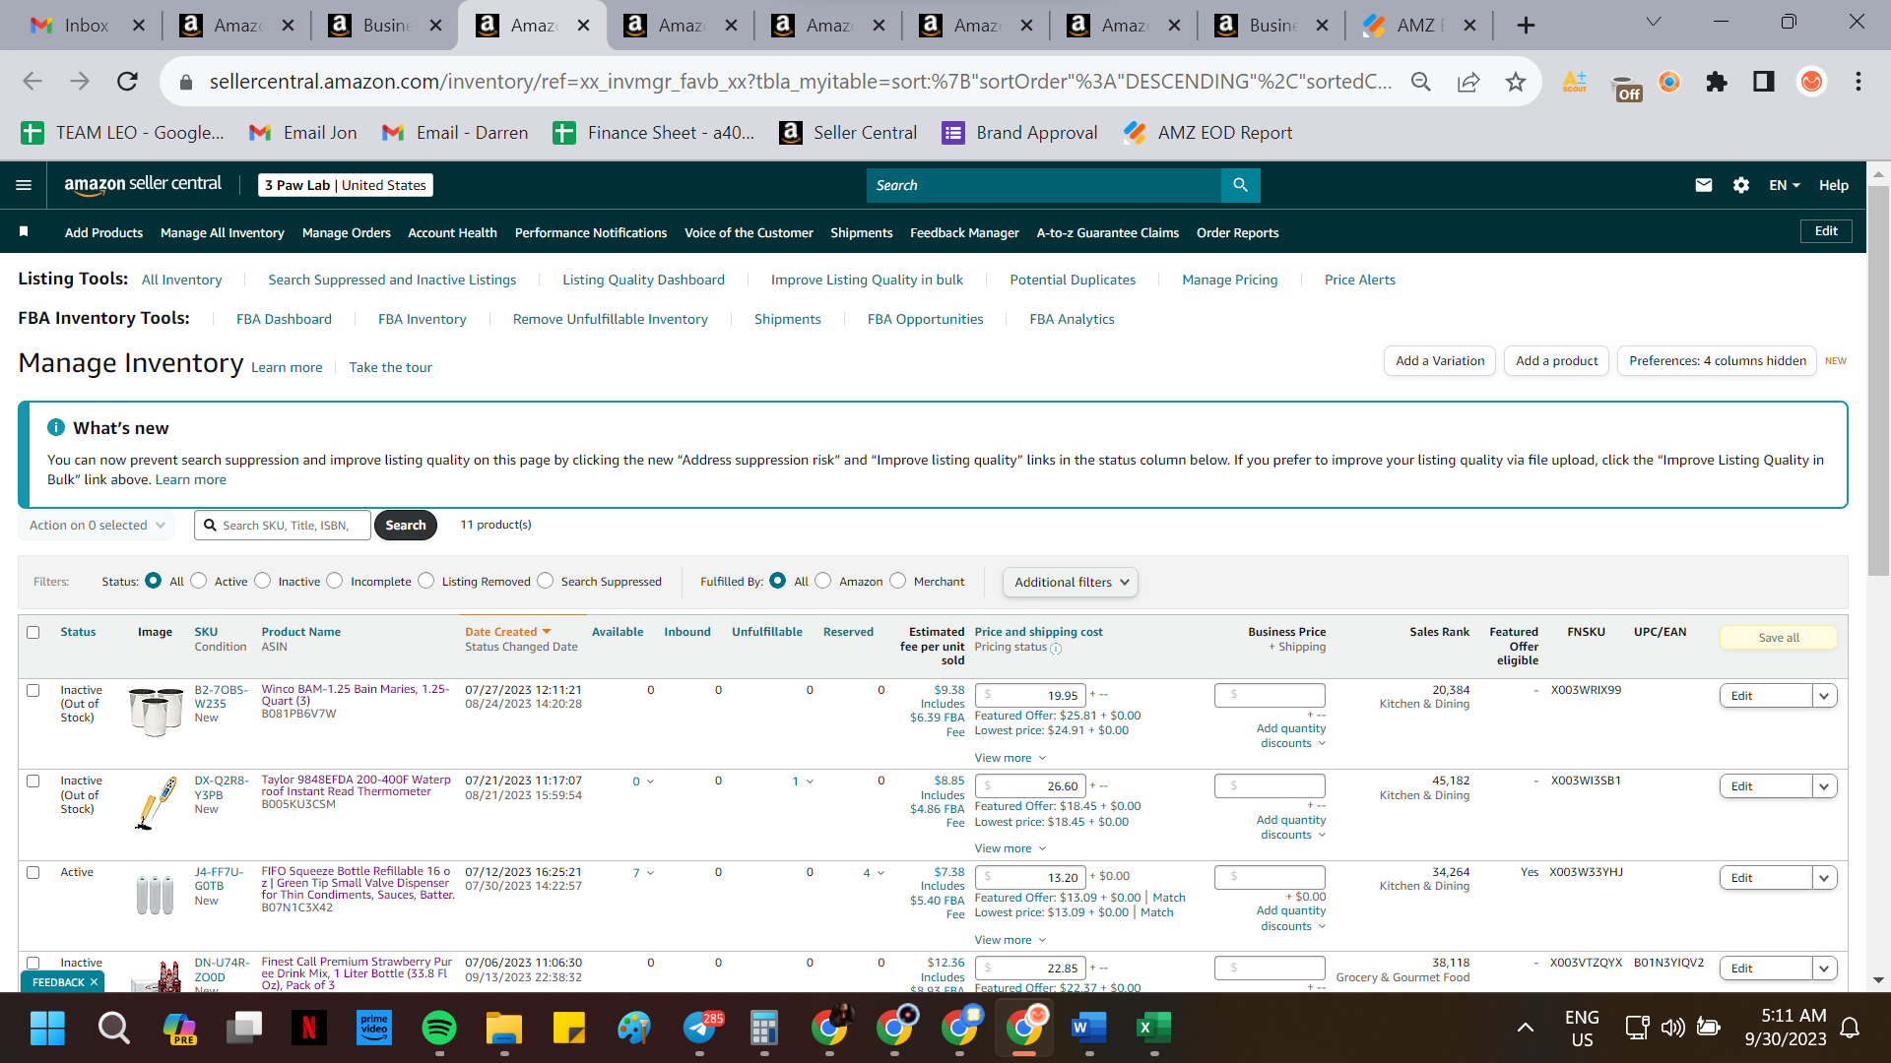Open Manage All Inventory menu item
This screenshot has width=1891, height=1063.
point(223,233)
